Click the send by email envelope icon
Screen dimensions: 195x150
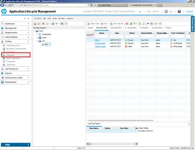coord(156,23)
